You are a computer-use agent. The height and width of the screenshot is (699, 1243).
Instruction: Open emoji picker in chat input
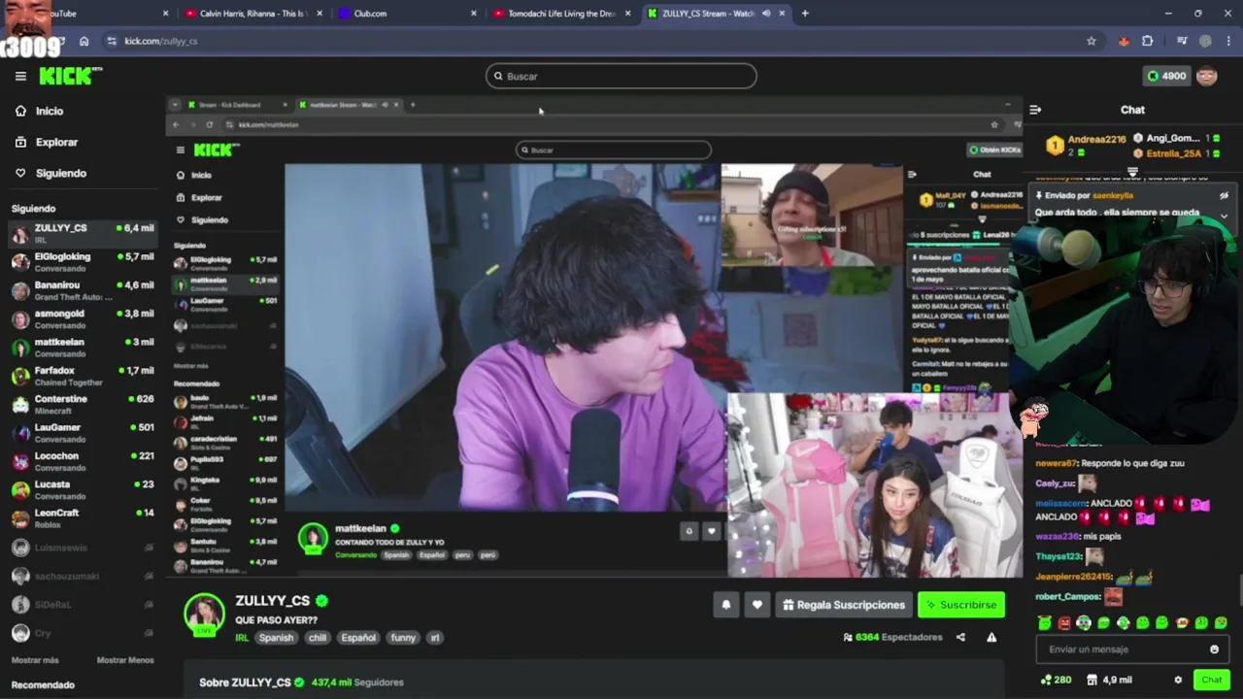(x=1214, y=649)
